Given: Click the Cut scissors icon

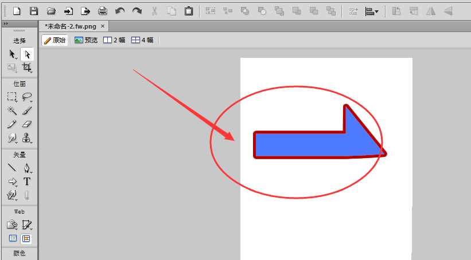Looking at the screenshot, I should tap(154, 11).
